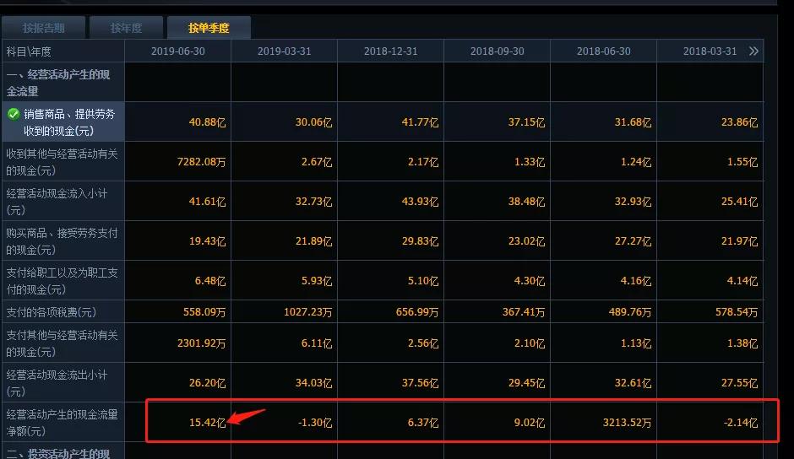Select the 2018-03-31 column header
The image size is (794, 459).
[x=710, y=51]
